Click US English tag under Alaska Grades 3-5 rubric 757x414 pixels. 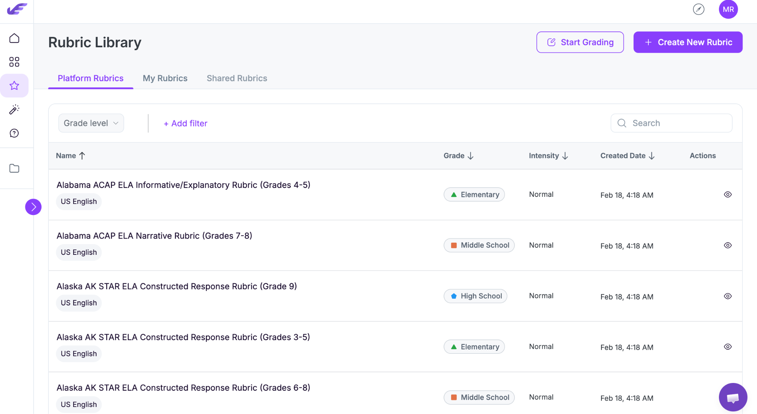pyautogui.click(x=79, y=354)
